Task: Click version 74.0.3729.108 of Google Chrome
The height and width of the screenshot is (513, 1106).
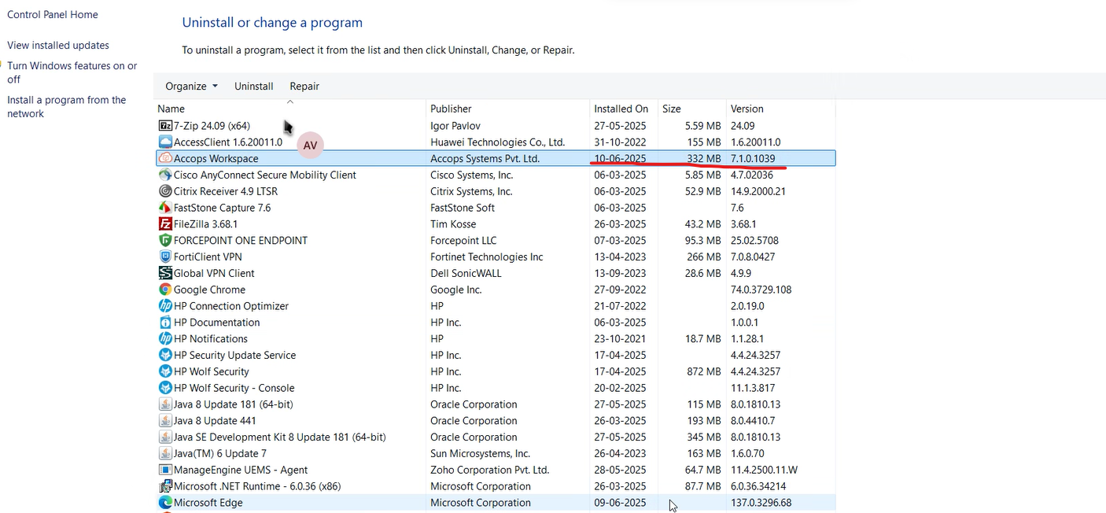Action: [x=761, y=290]
